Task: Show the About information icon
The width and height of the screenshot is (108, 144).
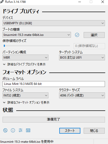Action: 13,130
